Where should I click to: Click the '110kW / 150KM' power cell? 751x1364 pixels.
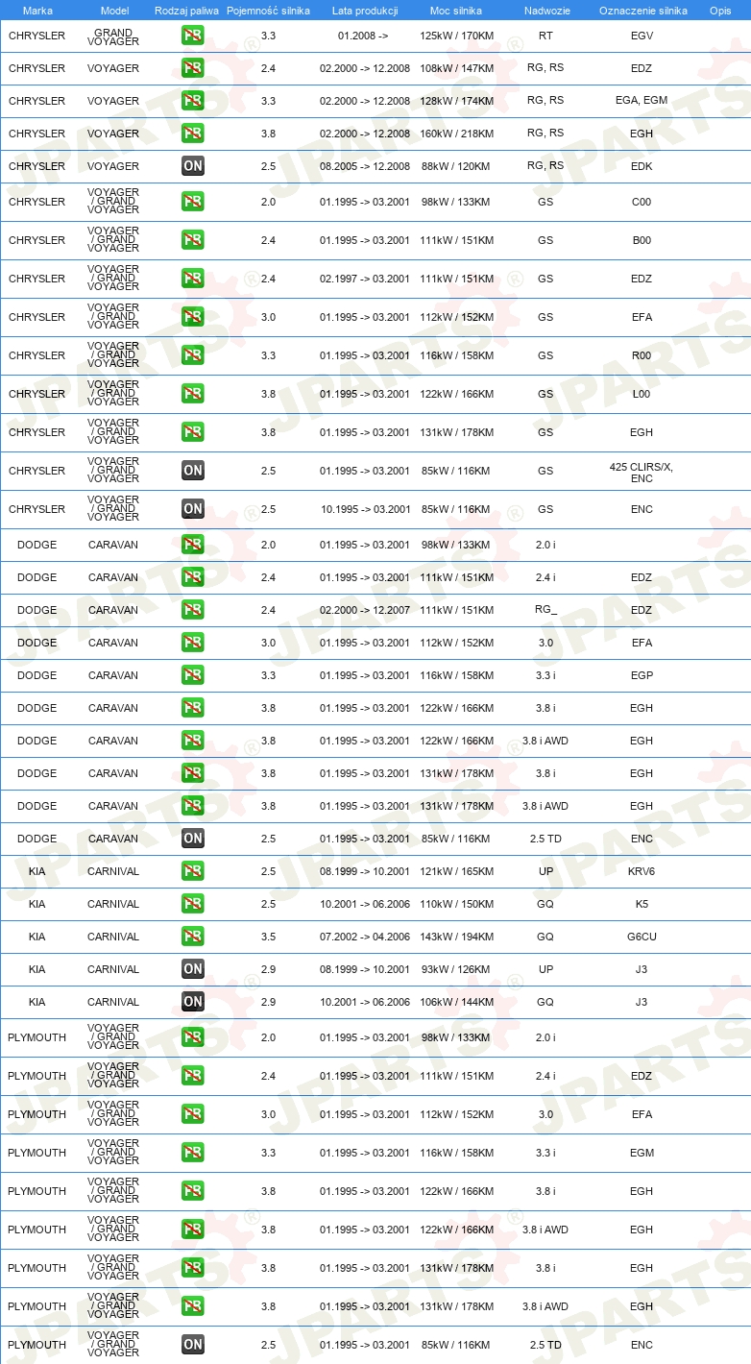tap(457, 904)
